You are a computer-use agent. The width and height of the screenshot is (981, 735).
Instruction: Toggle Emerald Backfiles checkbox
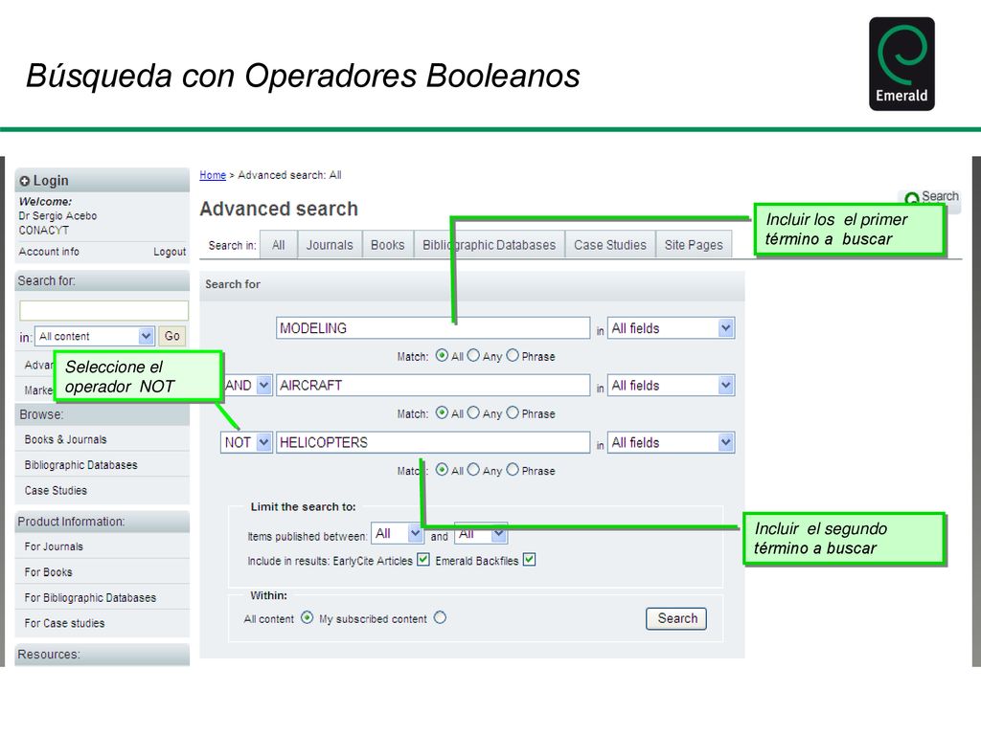click(x=529, y=559)
